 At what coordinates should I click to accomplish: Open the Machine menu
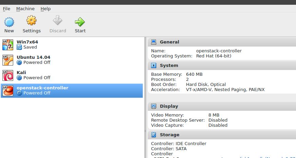pos(25,9)
